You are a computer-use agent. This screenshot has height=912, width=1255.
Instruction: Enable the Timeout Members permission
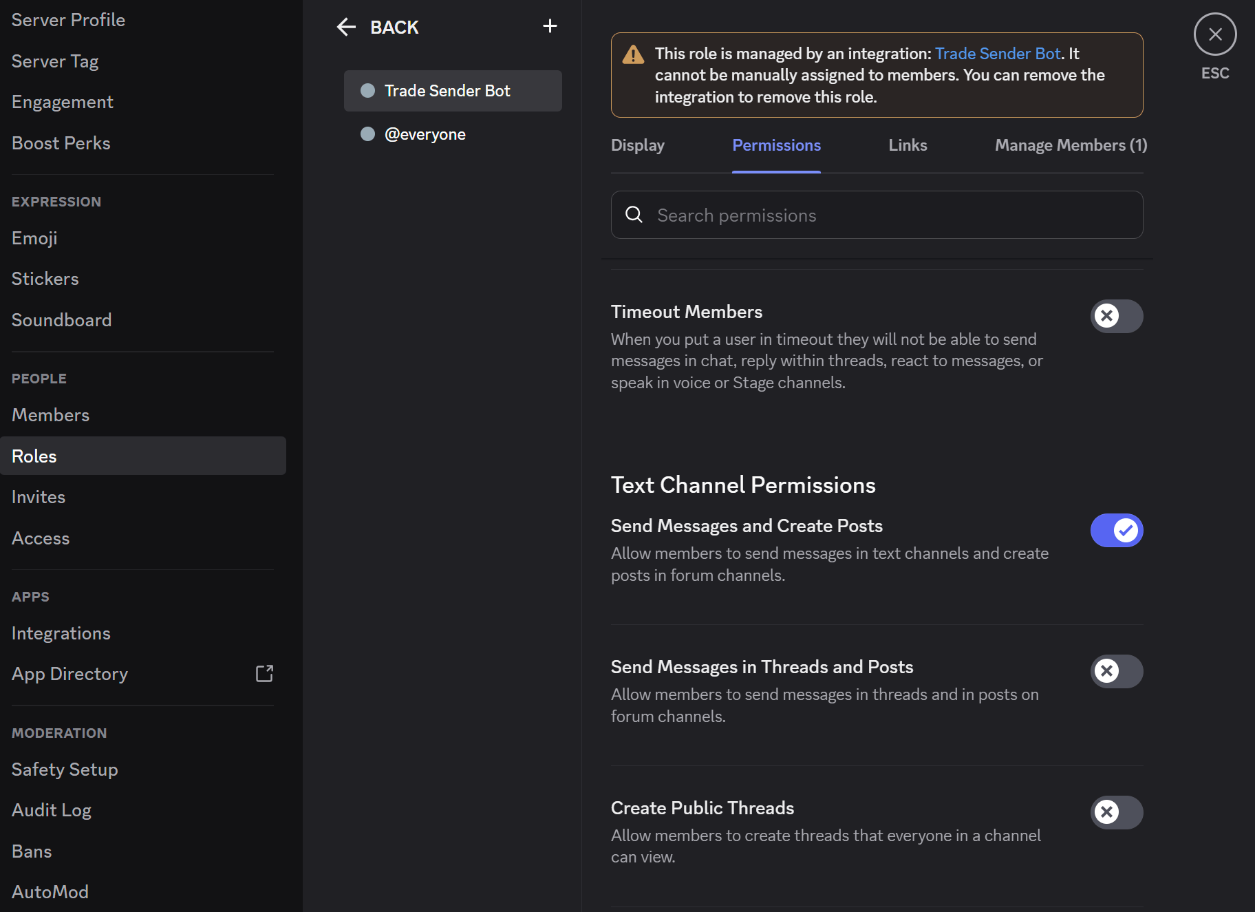[1116, 316]
